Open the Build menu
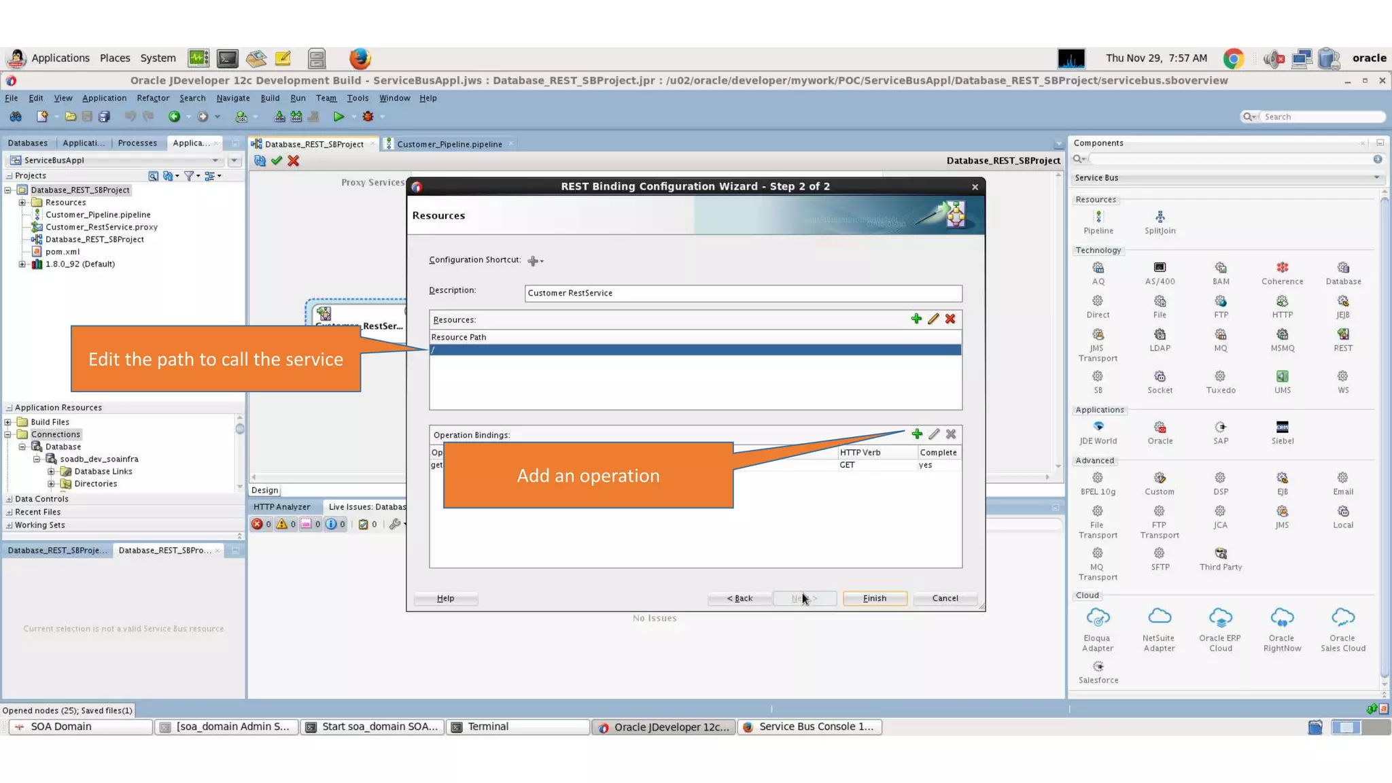The height and width of the screenshot is (783, 1392). [270, 98]
